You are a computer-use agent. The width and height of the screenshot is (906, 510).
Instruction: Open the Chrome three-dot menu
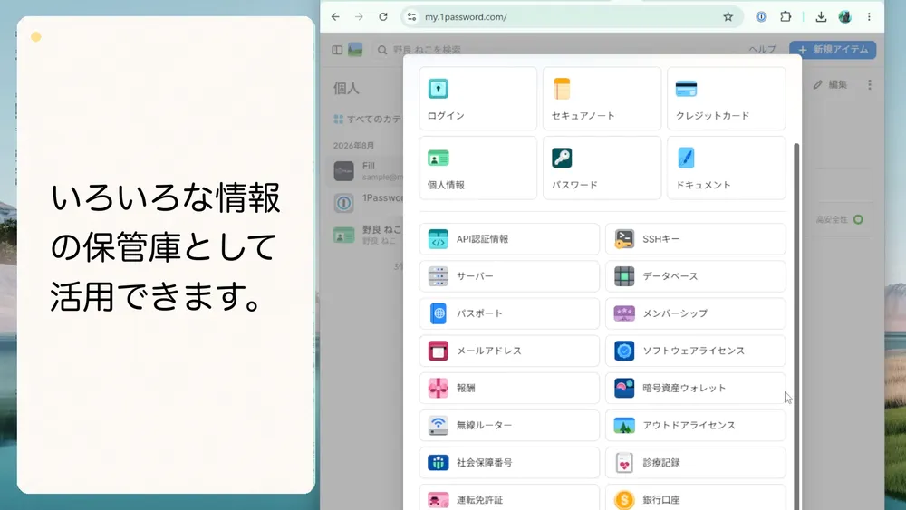(869, 16)
